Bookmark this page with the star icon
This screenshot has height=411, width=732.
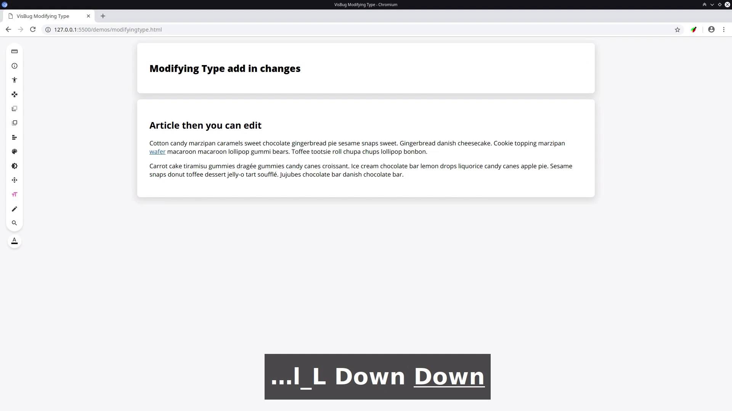coord(677,30)
